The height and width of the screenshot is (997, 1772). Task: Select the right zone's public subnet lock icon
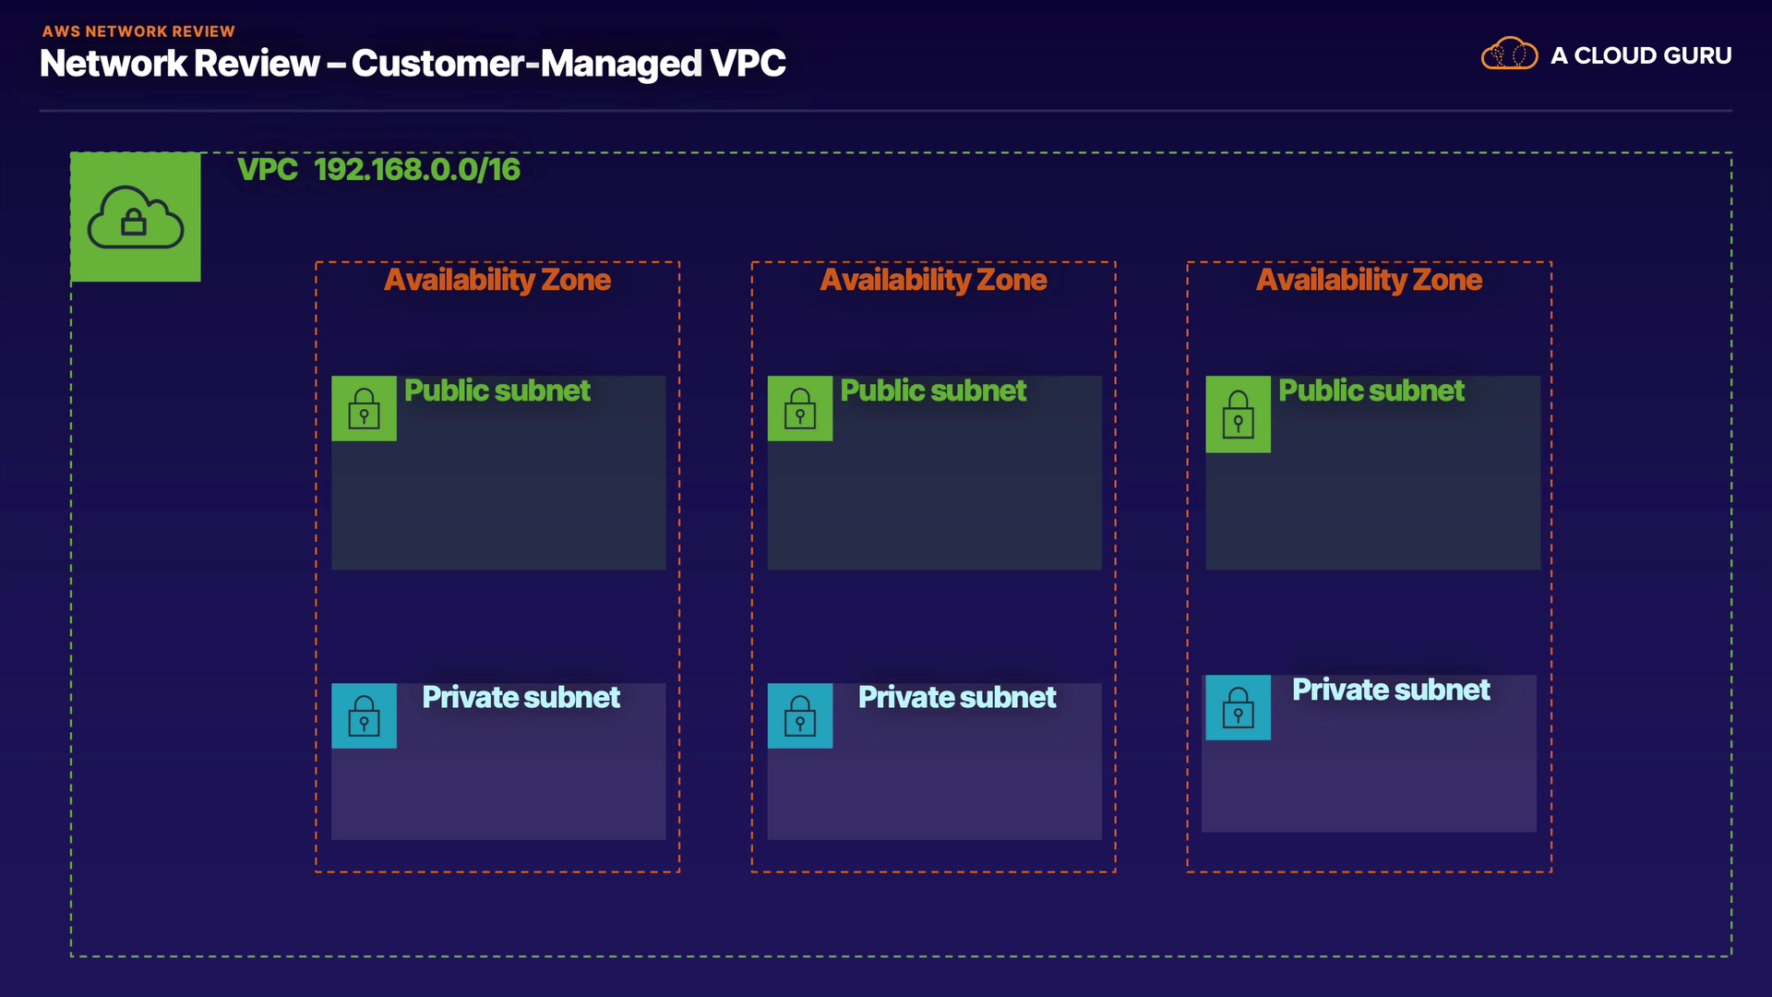coord(1238,414)
